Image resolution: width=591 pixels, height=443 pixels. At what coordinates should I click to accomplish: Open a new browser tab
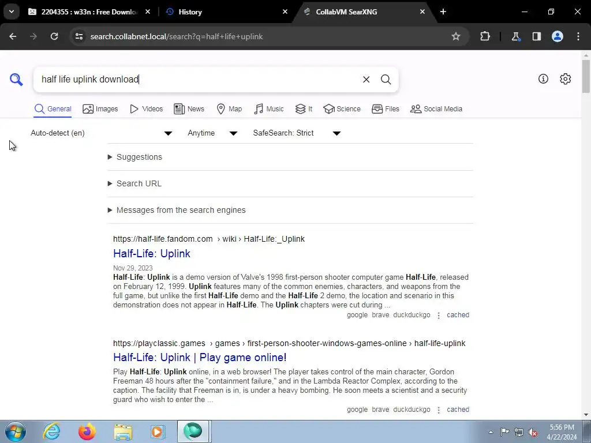(x=443, y=12)
